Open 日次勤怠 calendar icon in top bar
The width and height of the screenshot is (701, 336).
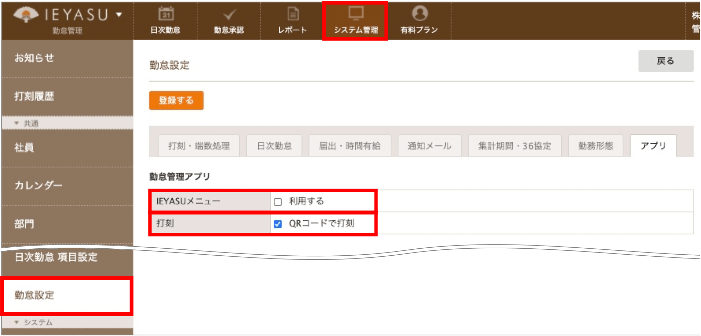pyautogui.click(x=166, y=14)
